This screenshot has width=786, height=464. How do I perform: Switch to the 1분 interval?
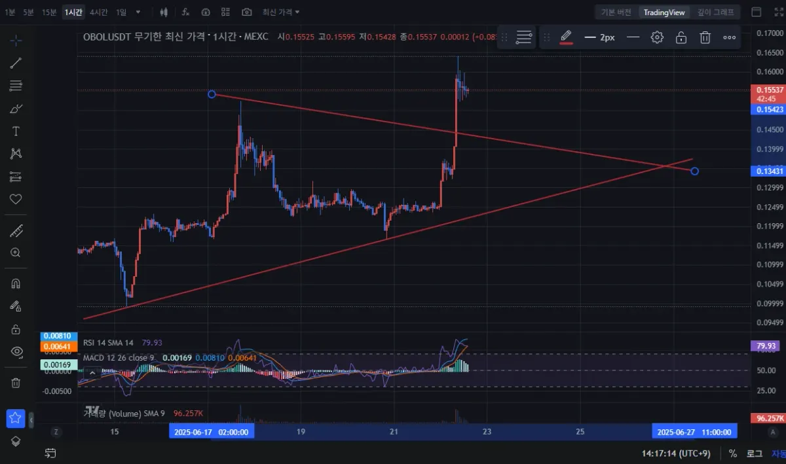[10, 12]
